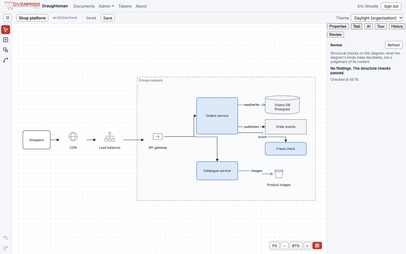Select the Shoppers node
The width and height of the screenshot is (406, 254).
click(x=37, y=140)
